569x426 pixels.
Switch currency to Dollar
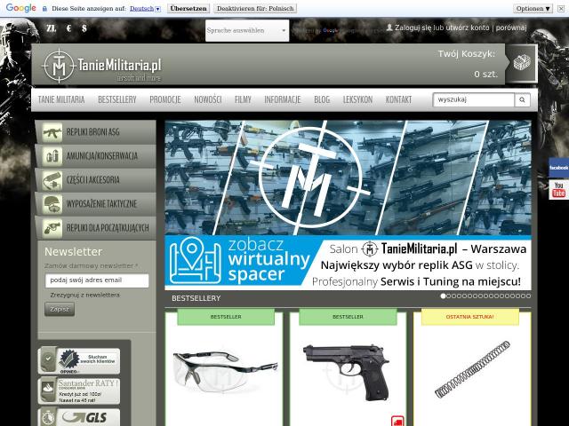(84, 28)
